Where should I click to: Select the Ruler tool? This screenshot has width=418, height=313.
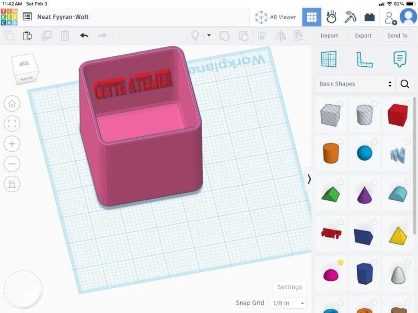click(x=364, y=59)
